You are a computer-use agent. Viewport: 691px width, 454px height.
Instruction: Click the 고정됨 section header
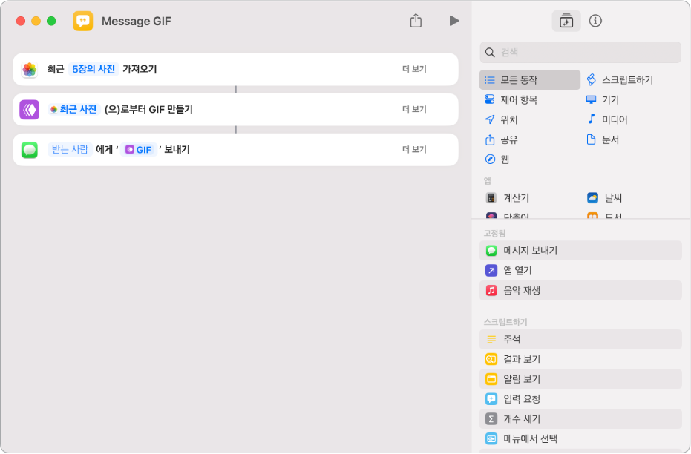tap(494, 234)
